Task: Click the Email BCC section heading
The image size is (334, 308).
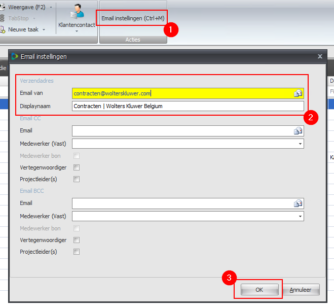Action: [x=32, y=191]
